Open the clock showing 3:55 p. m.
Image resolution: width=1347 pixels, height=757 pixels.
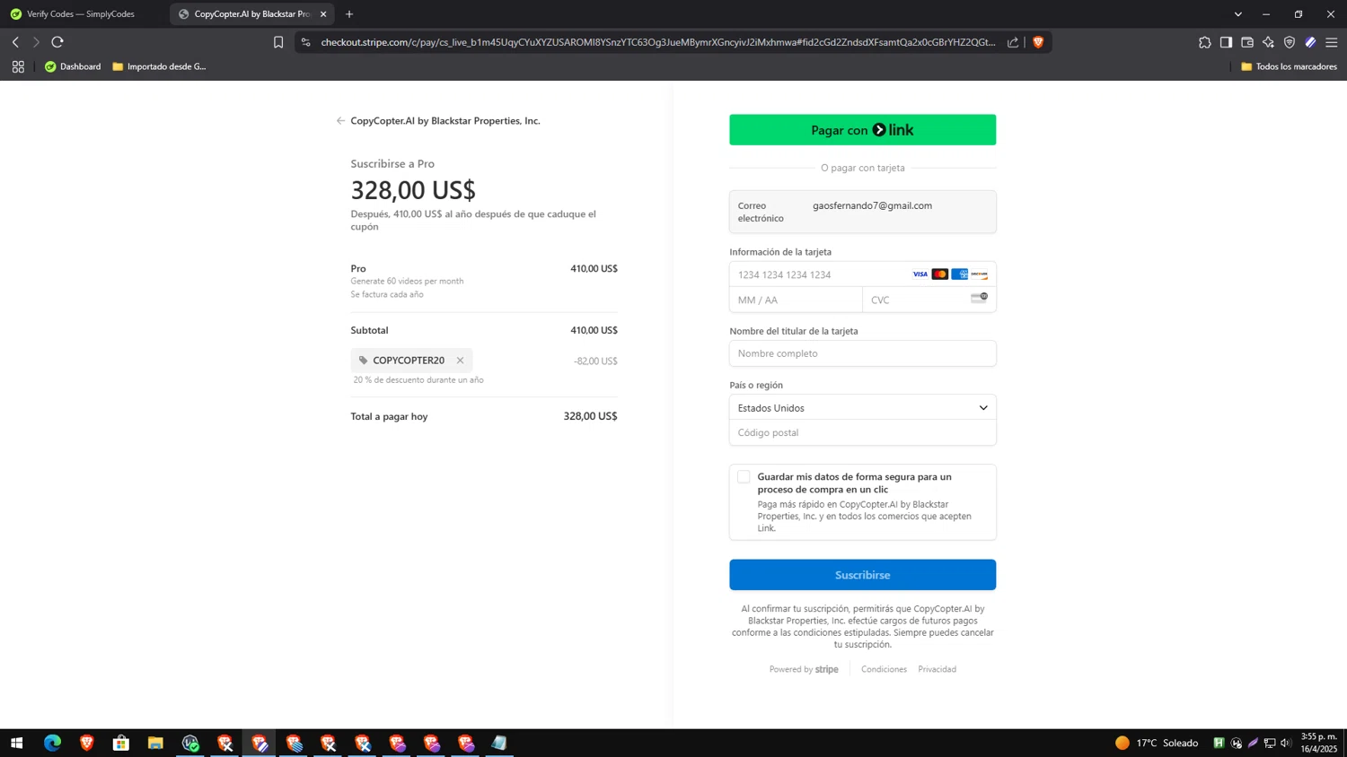pos(1318,743)
